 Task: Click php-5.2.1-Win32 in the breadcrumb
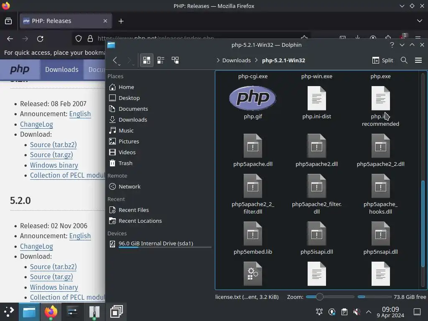[x=283, y=60]
